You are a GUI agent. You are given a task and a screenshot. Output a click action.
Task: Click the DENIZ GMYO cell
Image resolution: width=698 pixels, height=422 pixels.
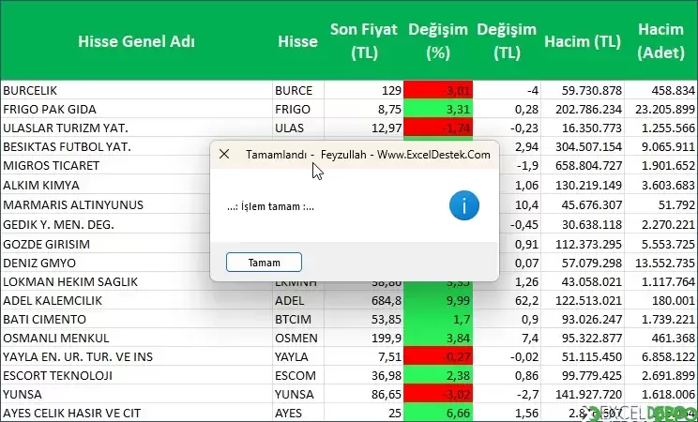[105, 263]
